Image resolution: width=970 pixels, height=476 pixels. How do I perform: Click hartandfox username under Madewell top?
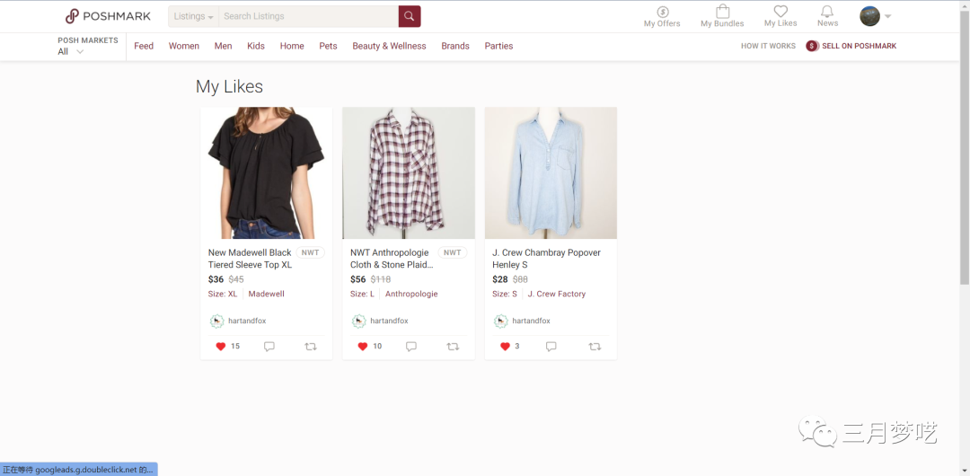pos(247,322)
